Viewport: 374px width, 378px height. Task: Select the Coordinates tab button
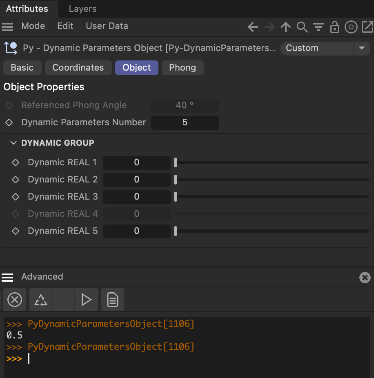pos(78,68)
